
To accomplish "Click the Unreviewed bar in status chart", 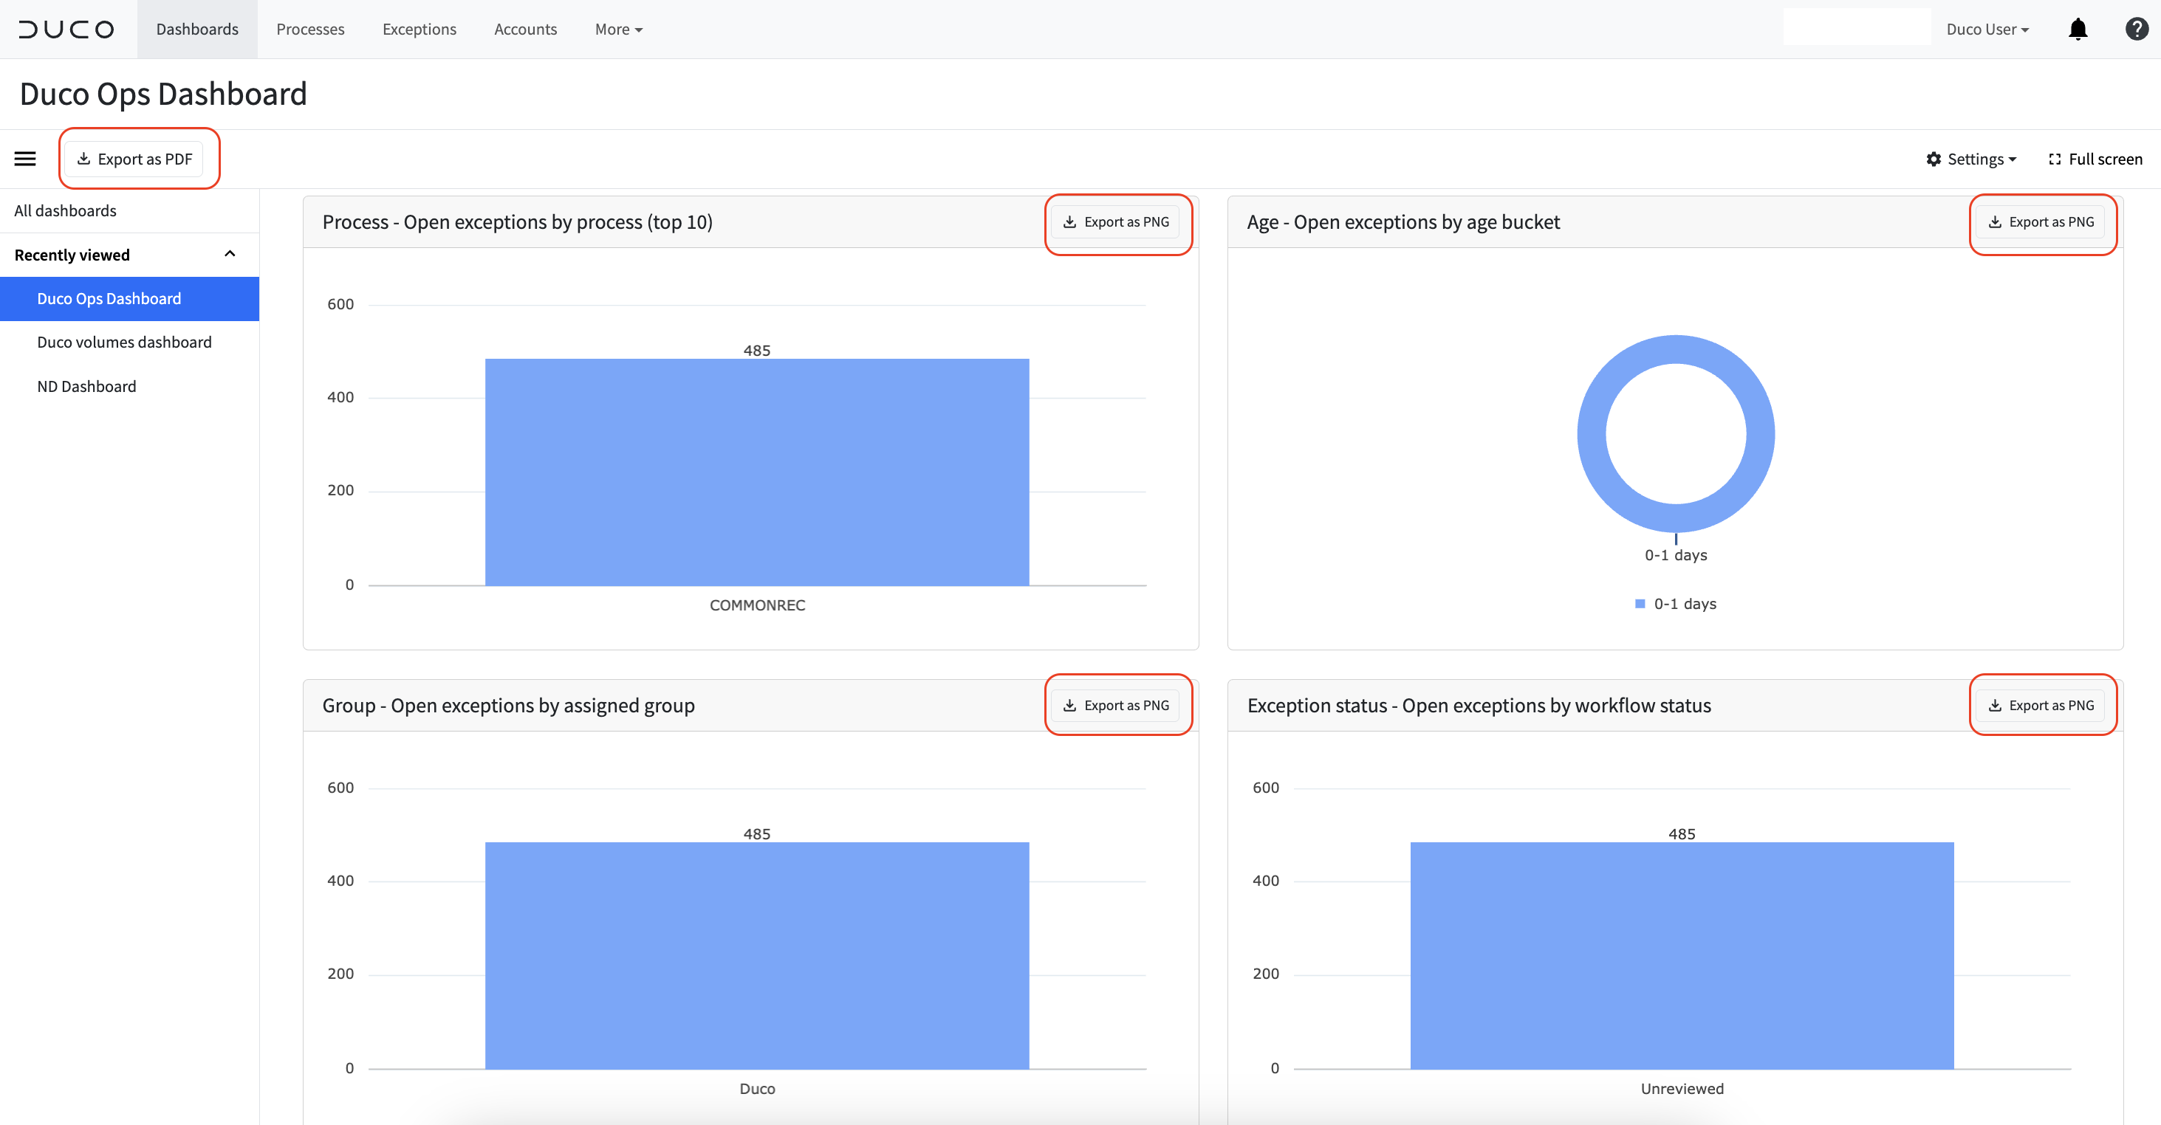I will [x=1682, y=956].
